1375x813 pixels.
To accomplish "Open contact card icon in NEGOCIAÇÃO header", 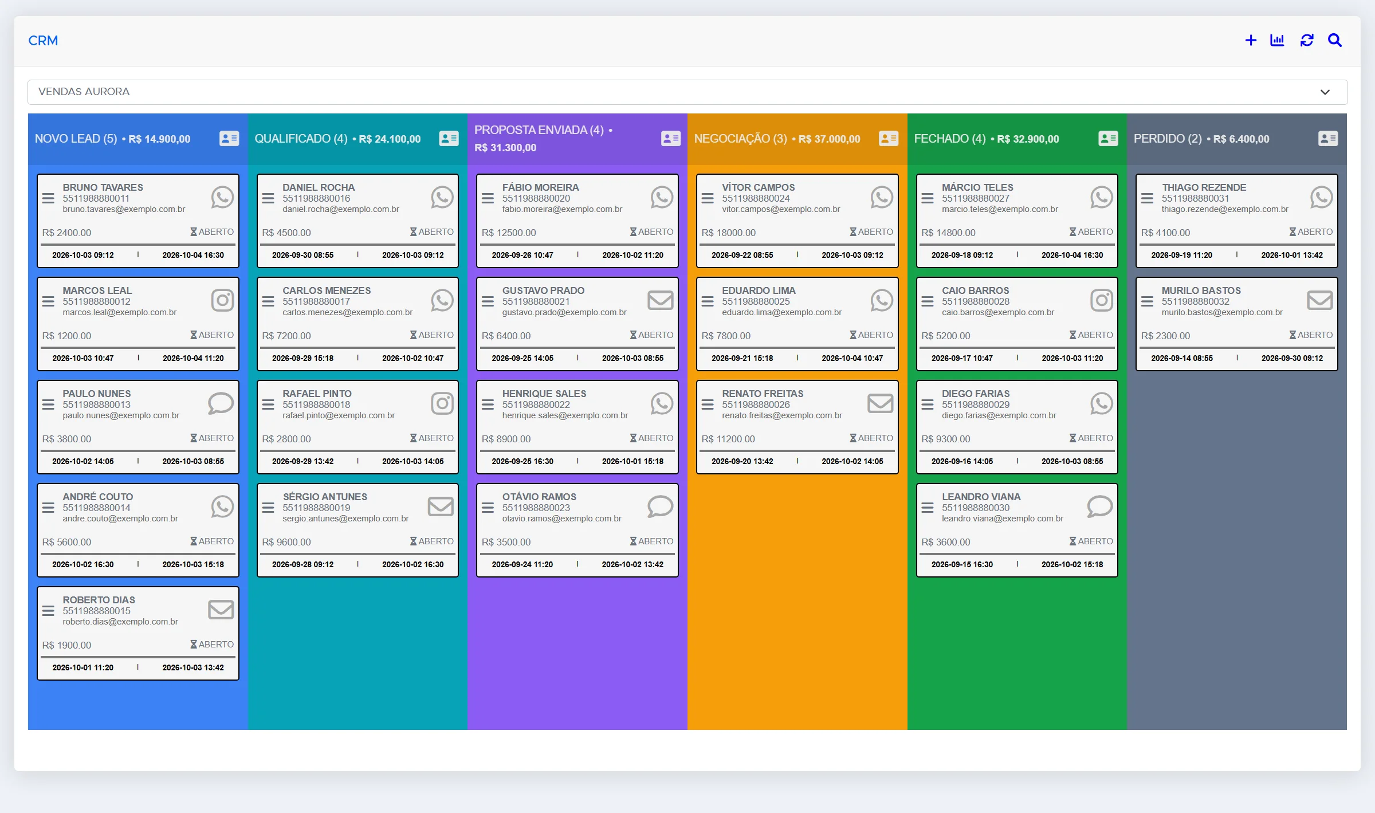I will (889, 138).
